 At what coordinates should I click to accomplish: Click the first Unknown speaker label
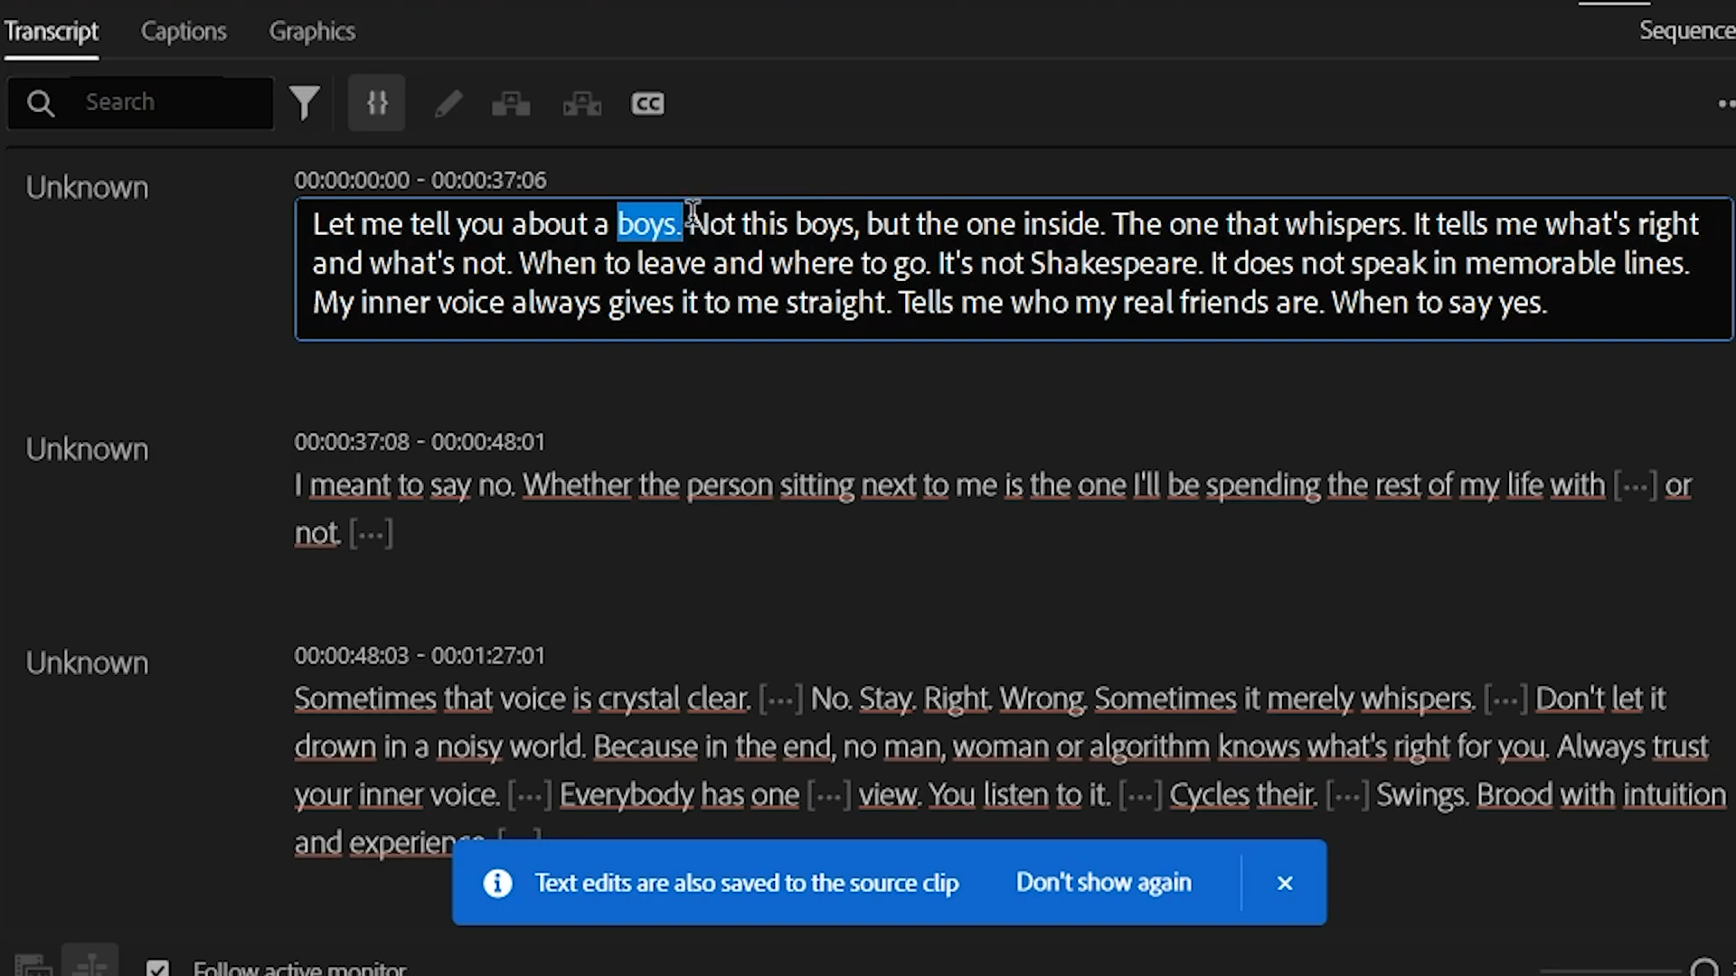tap(87, 188)
